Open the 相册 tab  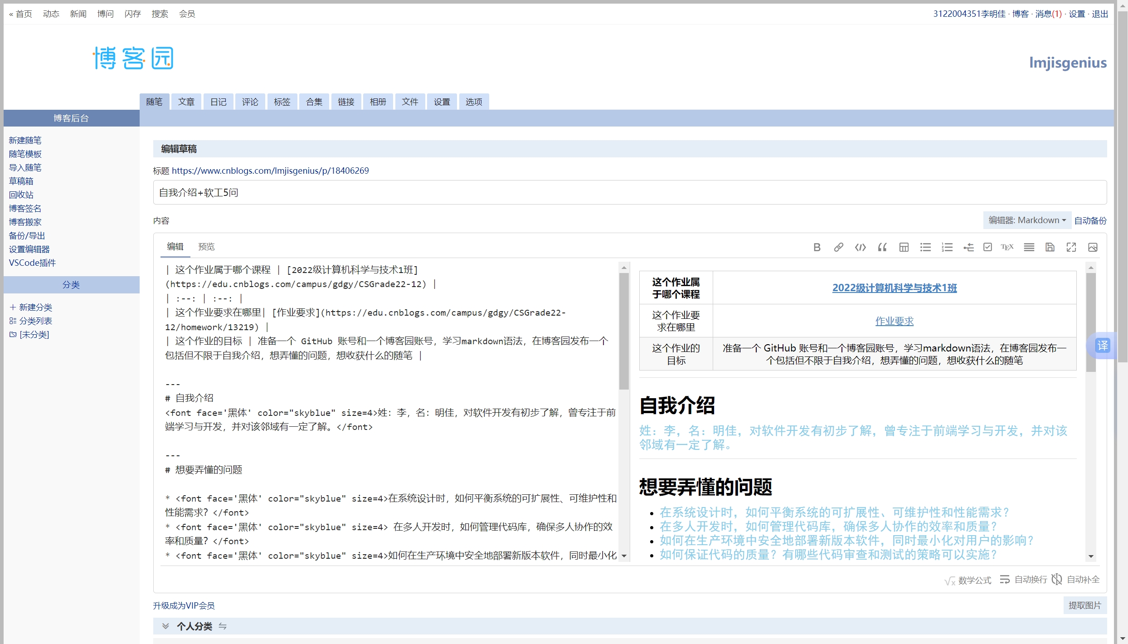click(x=378, y=102)
